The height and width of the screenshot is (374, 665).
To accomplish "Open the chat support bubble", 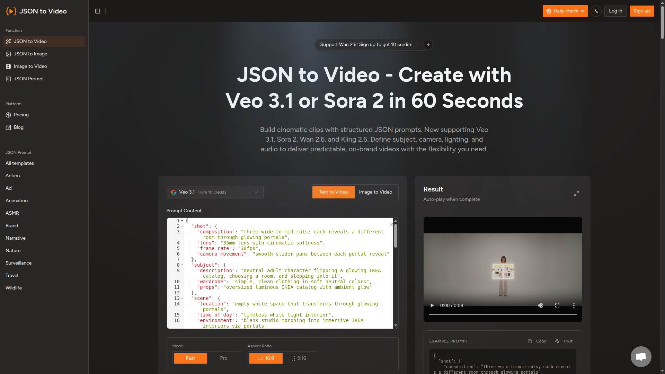I will point(641,356).
